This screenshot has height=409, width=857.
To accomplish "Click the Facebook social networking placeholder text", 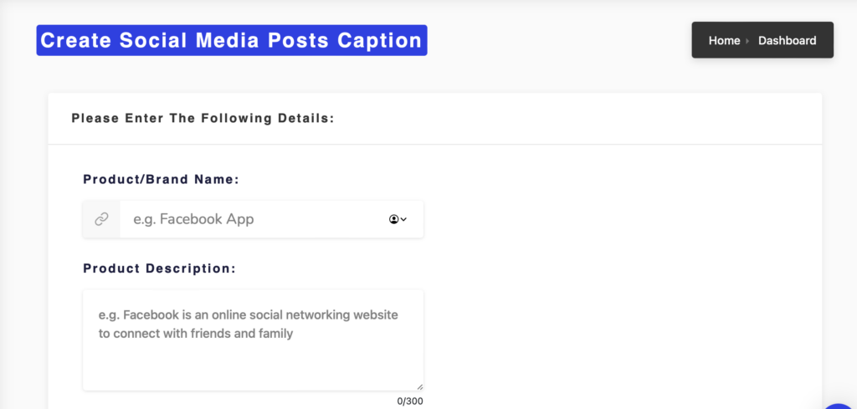I will coord(248,325).
